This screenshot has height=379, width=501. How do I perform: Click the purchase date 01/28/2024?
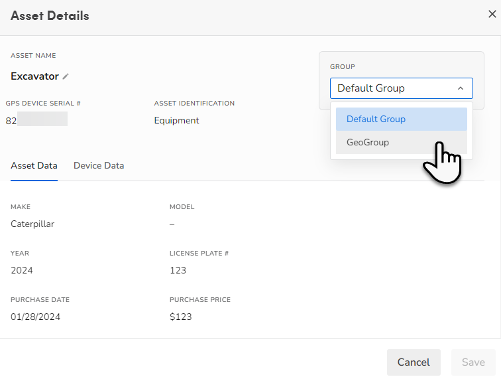point(36,317)
